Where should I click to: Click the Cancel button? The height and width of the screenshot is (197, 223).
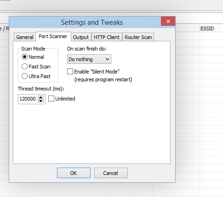coord(111,173)
